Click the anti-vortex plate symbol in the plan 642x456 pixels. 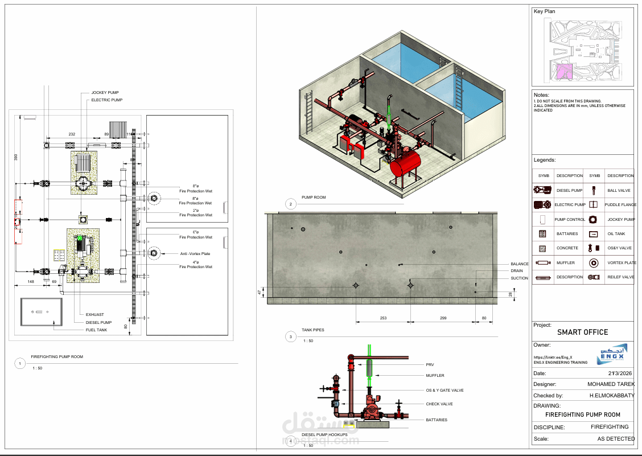[154, 253]
